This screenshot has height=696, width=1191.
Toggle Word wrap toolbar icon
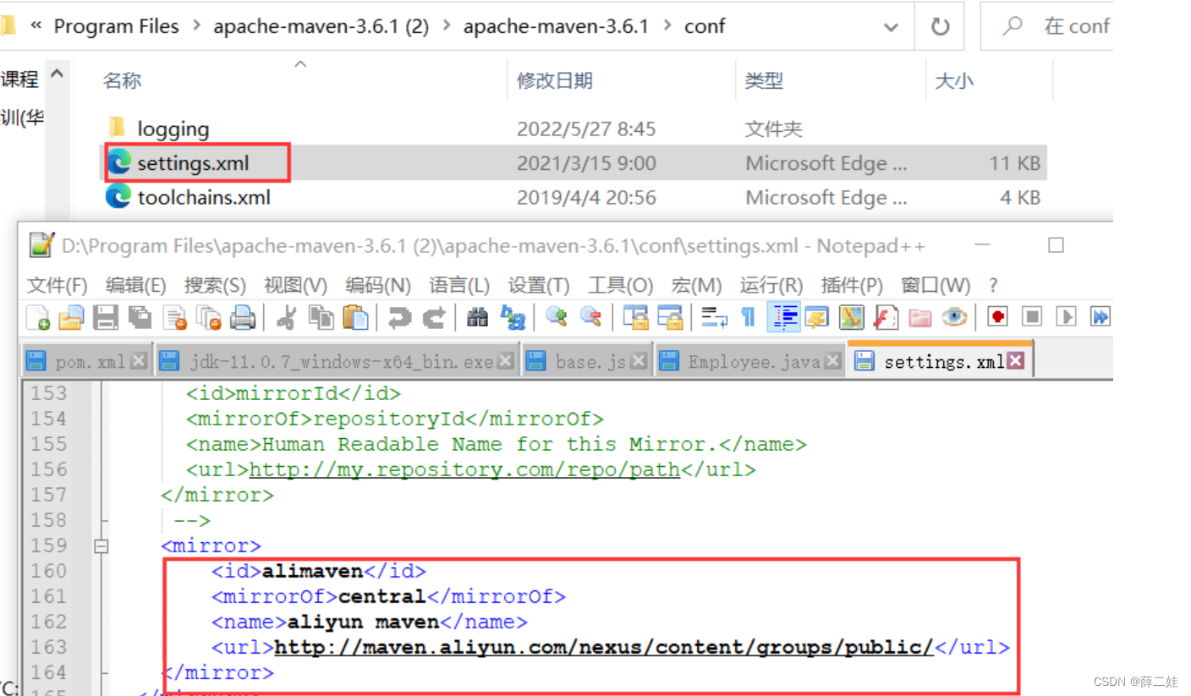point(714,318)
